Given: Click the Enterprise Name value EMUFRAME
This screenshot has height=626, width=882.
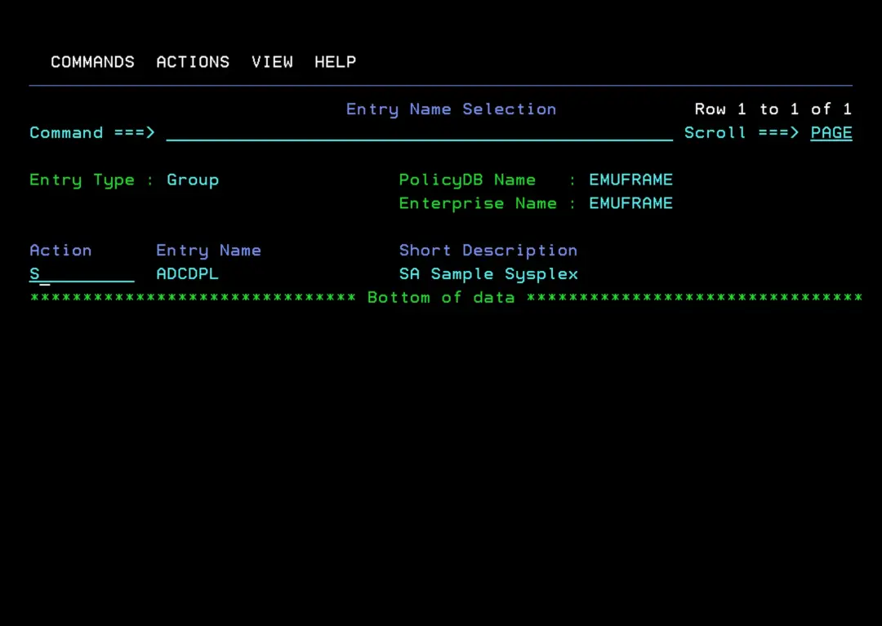Looking at the screenshot, I should (630, 203).
